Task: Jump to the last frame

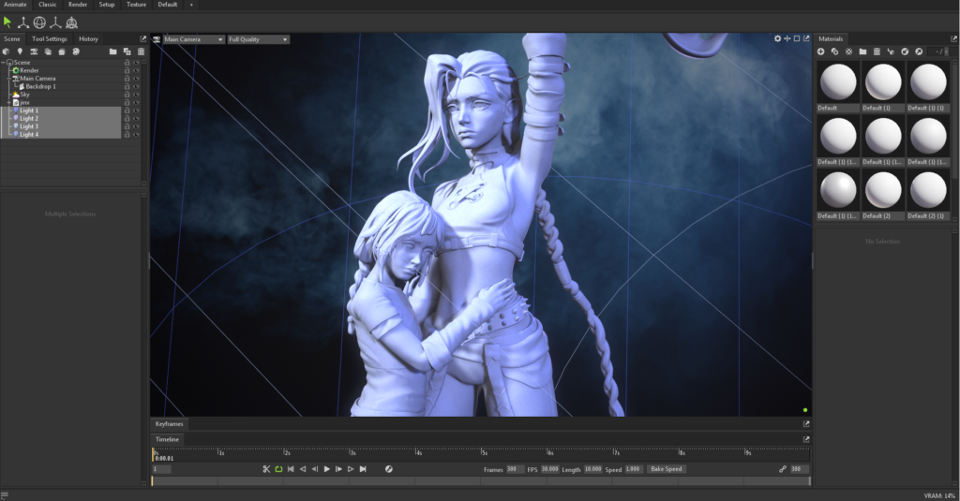Action: click(363, 469)
